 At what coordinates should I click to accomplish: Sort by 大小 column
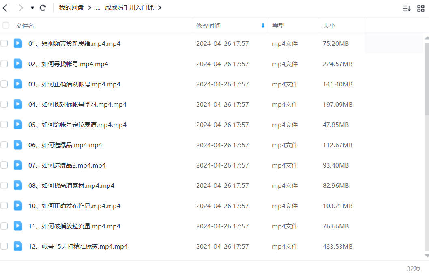click(x=329, y=26)
